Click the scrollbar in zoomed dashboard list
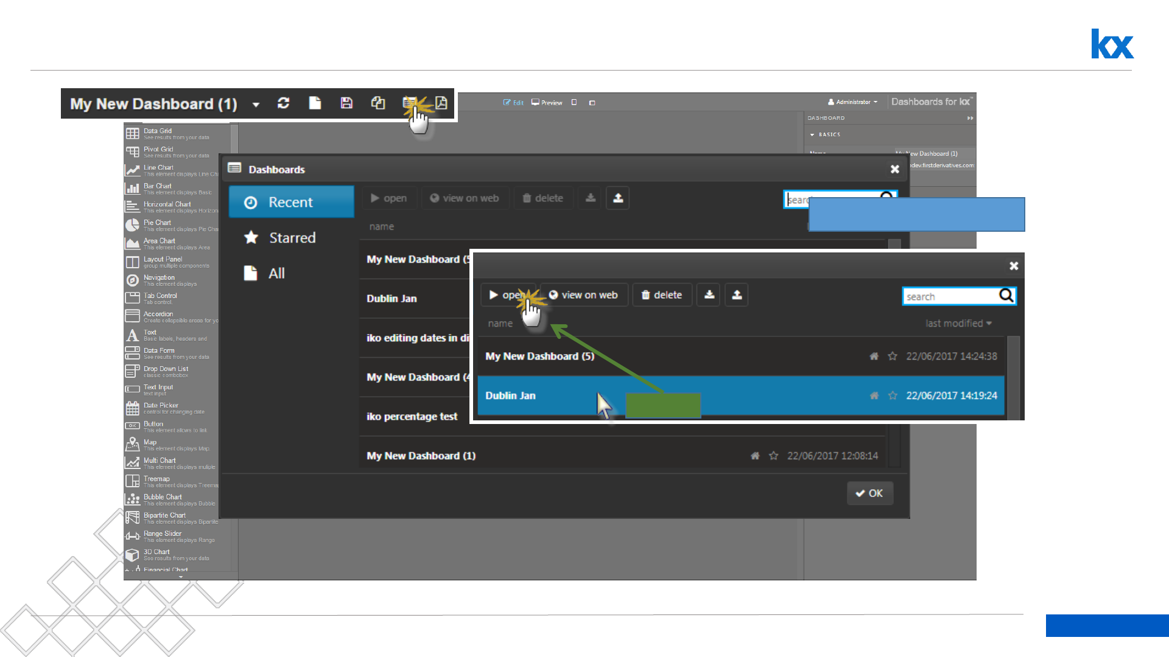This screenshot has width=1169, height=657. point(1013,377)
